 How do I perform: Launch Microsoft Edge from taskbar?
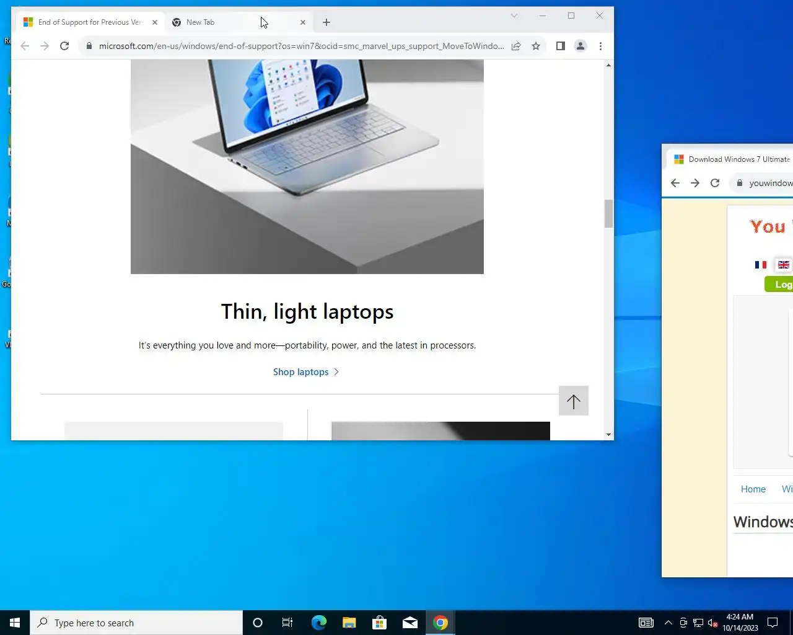318,623
